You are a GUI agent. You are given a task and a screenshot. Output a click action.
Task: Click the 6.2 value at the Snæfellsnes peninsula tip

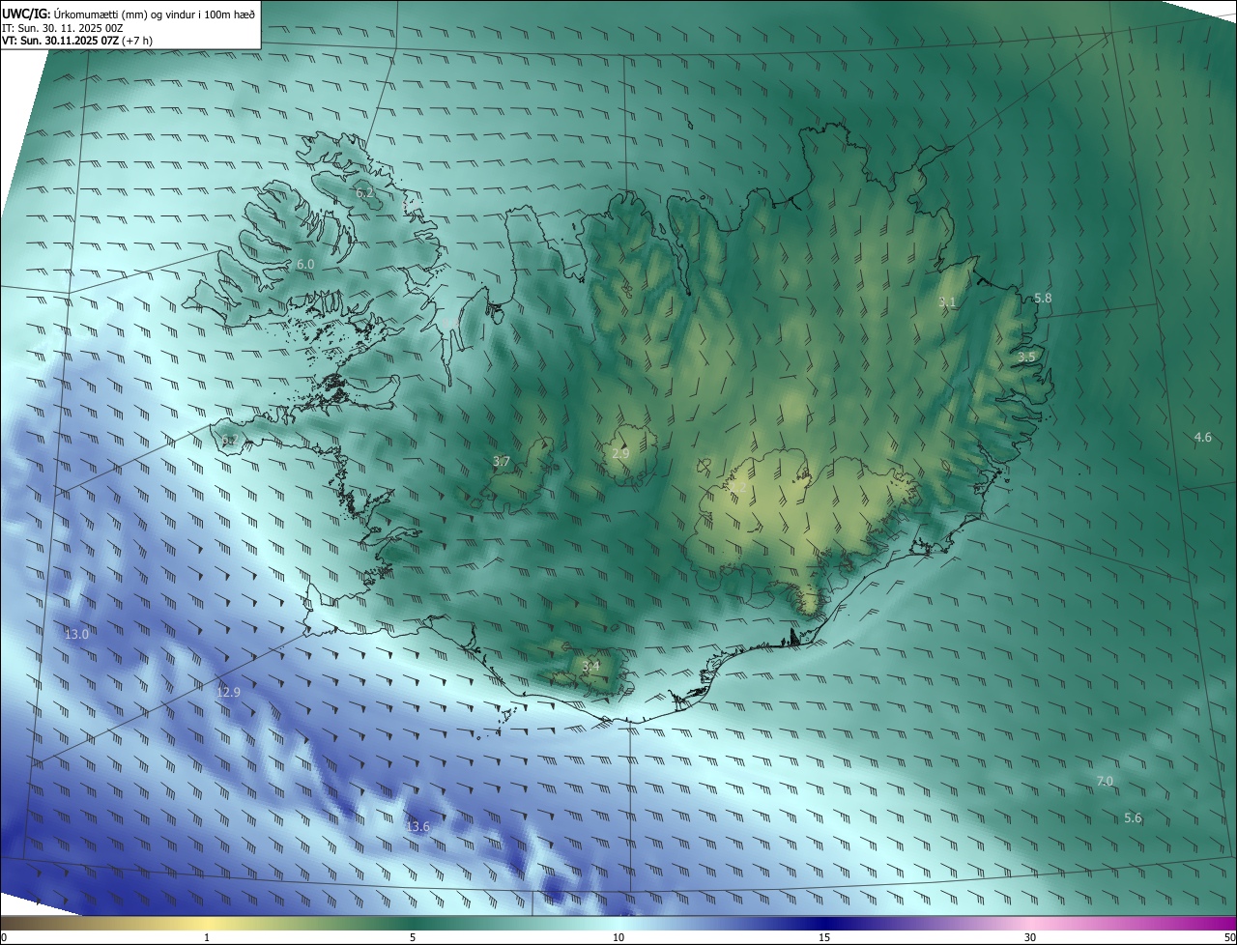point(229,441)
